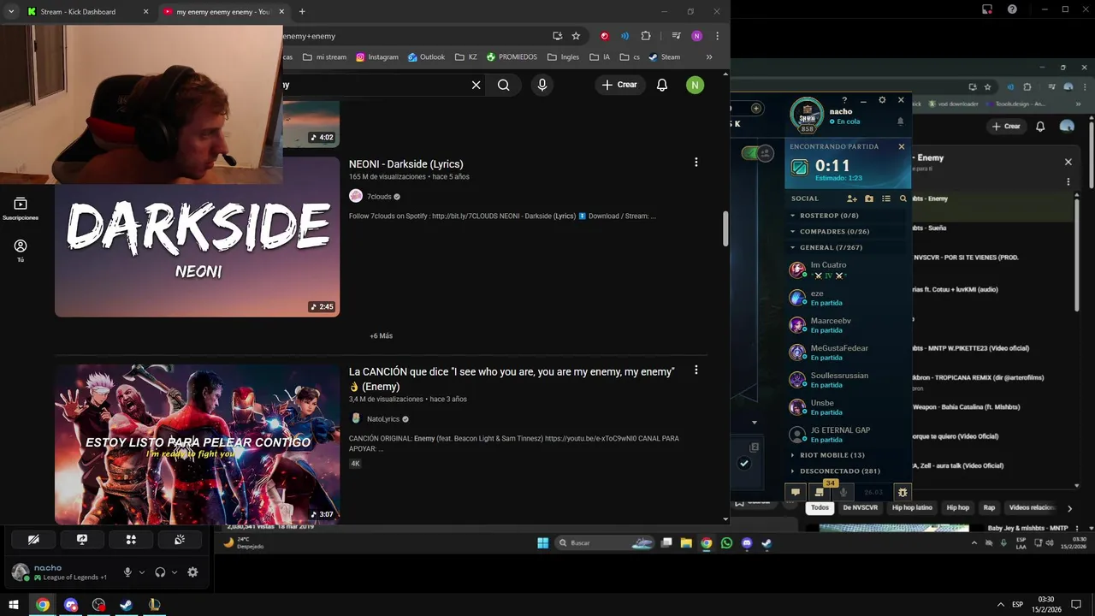The width and height of the screenshot is (1095, 616).
Task: Select Todos chip in background YouTube
Action: 820,507
